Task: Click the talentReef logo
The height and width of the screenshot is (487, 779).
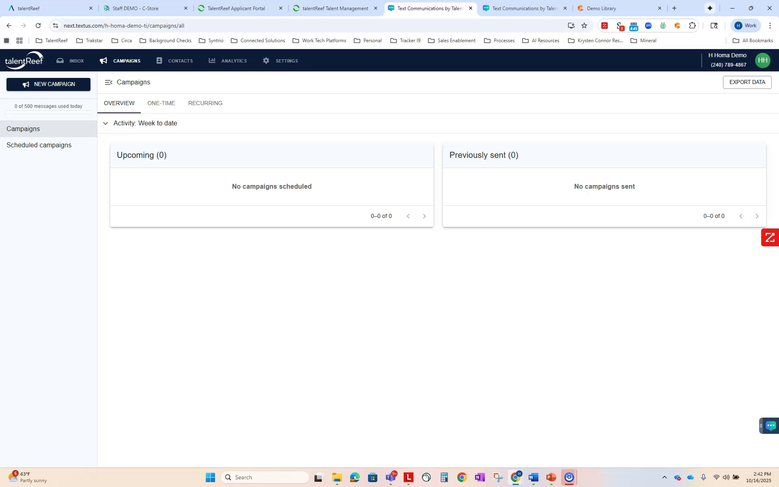Action: coord(24,60)
